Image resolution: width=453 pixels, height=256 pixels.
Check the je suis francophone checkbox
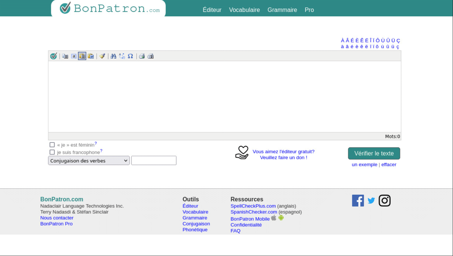tap(52, 152)
